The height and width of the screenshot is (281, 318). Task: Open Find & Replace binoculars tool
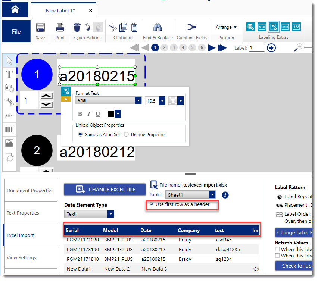[158, 27]
